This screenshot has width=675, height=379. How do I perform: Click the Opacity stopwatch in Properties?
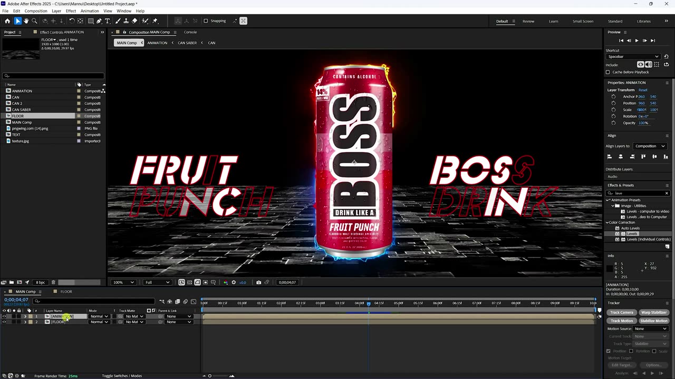pyautogui.click(x=613, y=123)
